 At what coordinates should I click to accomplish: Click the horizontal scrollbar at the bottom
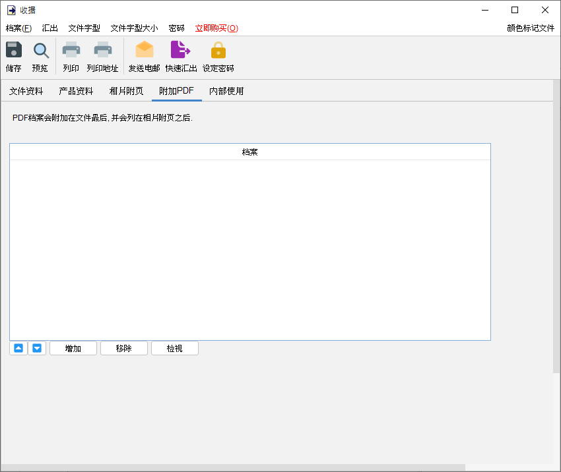click(x=233, y=467)
